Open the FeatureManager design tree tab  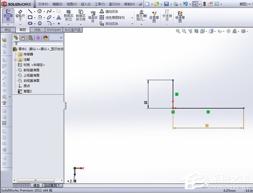tap(16, 38)
